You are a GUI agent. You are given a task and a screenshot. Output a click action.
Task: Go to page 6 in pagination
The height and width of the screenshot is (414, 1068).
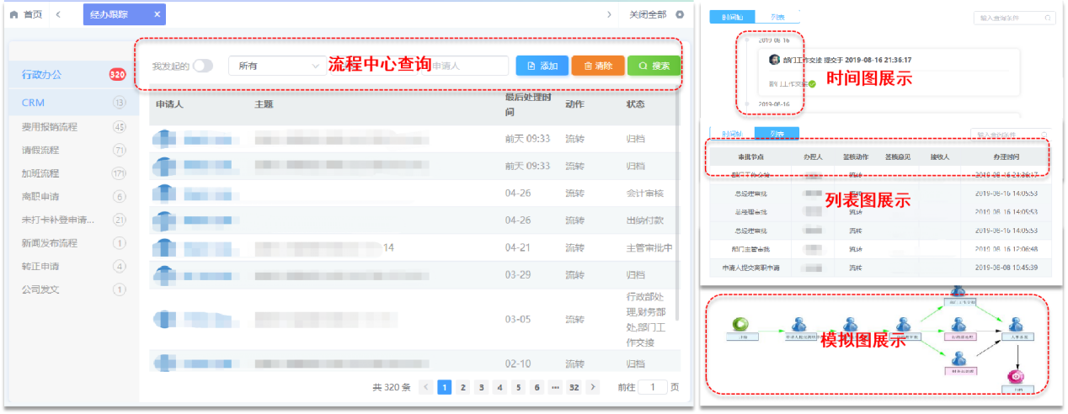(537, 387)
